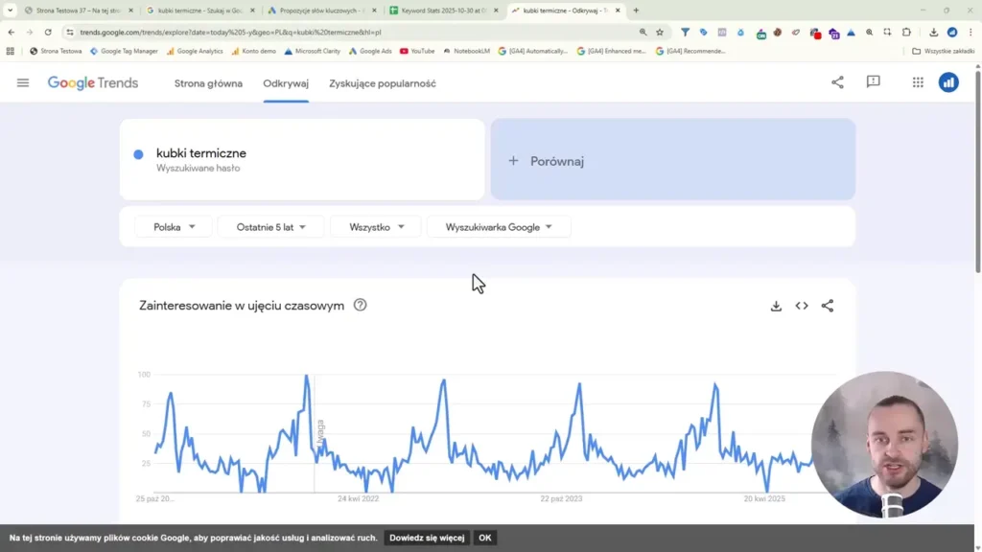The height and width of the screenshot is (552, 982).
Task: Open Google Ads bookmark
Action: [370, 52]
